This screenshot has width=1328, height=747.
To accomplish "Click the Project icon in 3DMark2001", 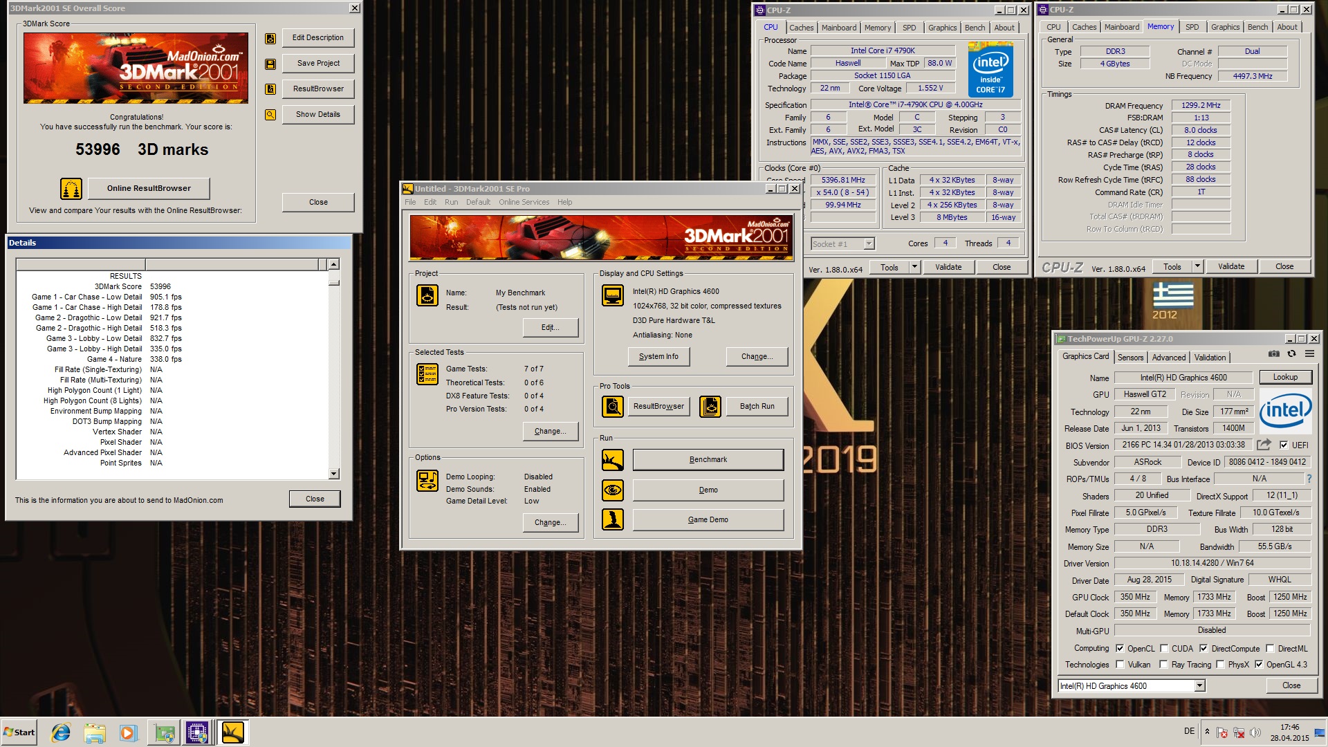I will click(x=427, y=295).
